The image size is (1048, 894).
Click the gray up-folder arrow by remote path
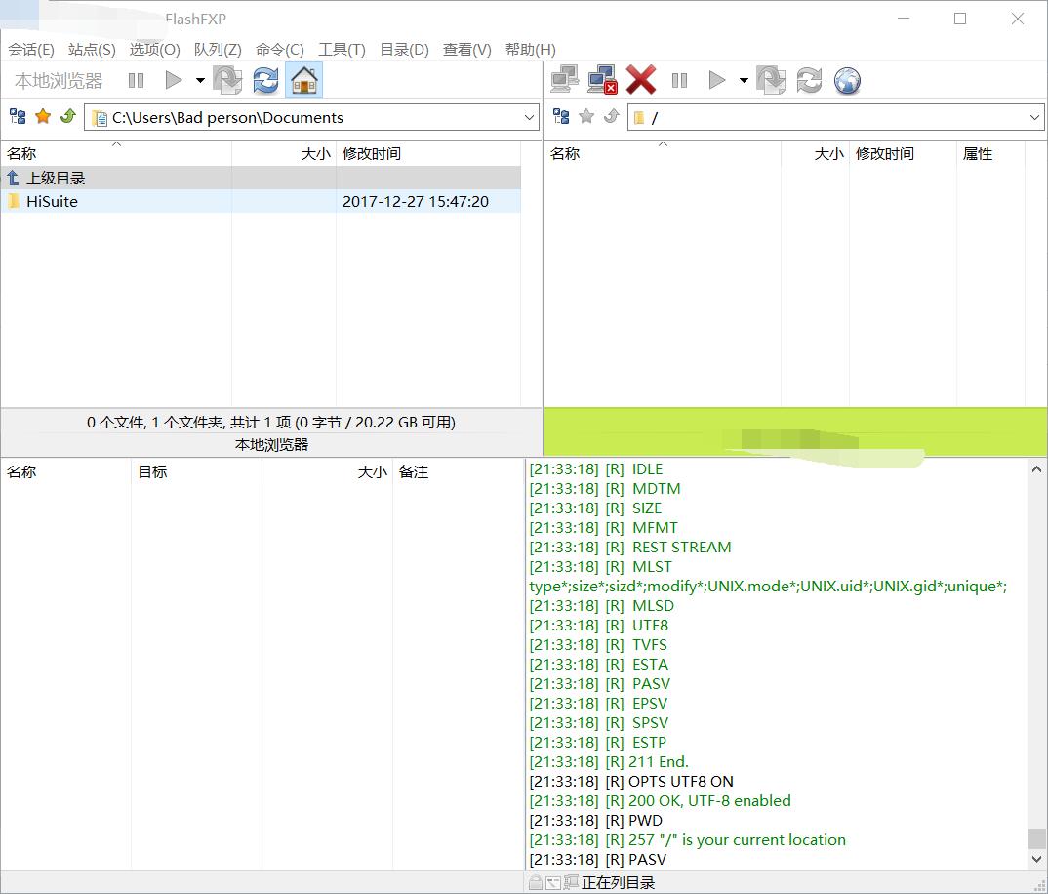coord(611,117)
